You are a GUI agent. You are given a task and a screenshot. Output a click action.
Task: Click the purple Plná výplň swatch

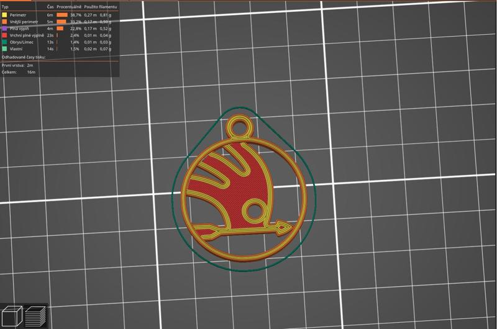point(4,29)
